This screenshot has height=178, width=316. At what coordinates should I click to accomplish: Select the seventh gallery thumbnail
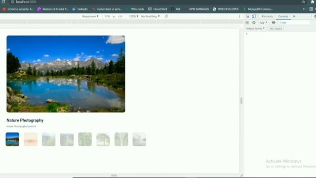121,139
